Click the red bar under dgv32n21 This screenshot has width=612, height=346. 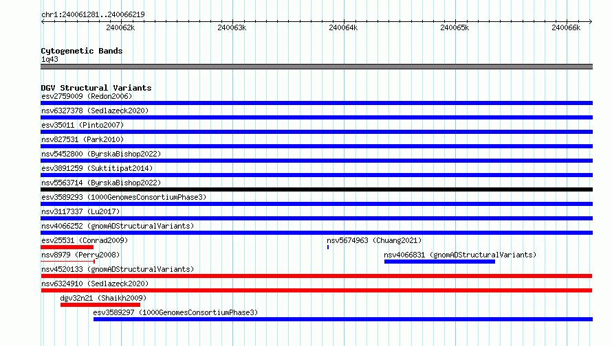point(100,305)
